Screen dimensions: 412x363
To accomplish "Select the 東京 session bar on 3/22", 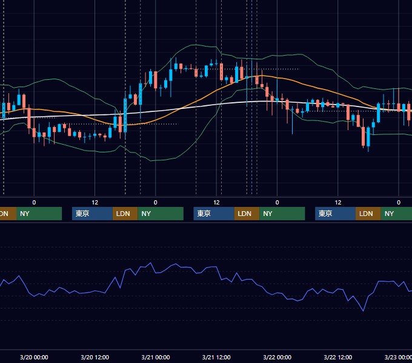I will point(335,214).
